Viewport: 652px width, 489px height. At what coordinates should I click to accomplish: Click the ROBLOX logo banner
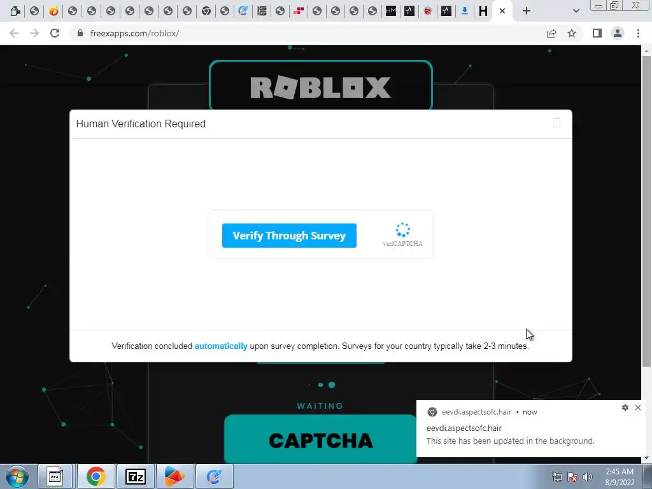pos(321,87)
